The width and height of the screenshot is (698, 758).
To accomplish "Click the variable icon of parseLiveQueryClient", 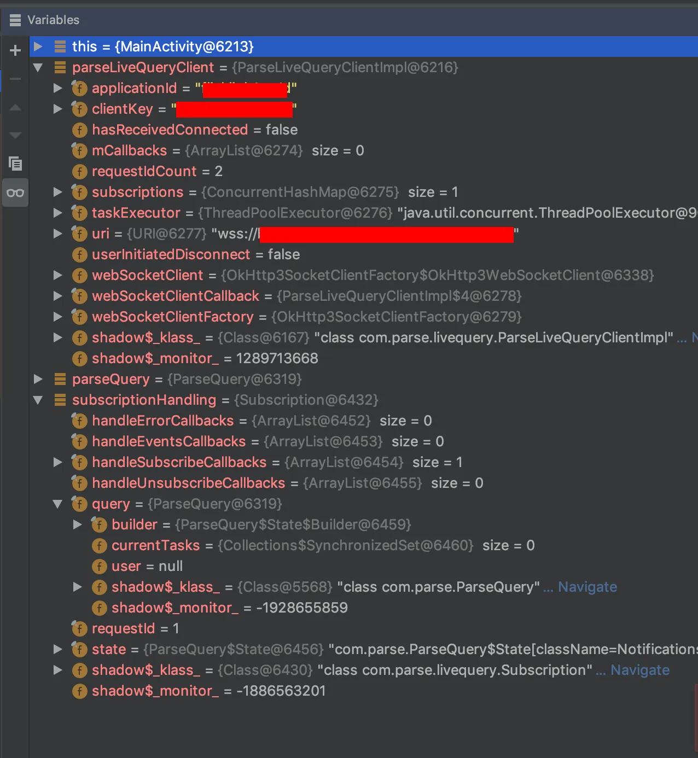I will click(x=60, y=67).
